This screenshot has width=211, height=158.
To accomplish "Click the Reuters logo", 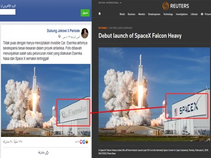I will point(175,6).
